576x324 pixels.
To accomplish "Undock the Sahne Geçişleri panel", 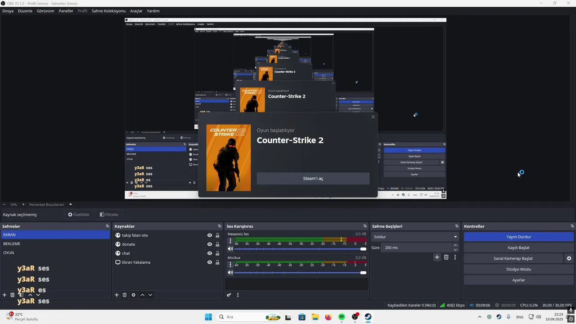I will point(457,226).
